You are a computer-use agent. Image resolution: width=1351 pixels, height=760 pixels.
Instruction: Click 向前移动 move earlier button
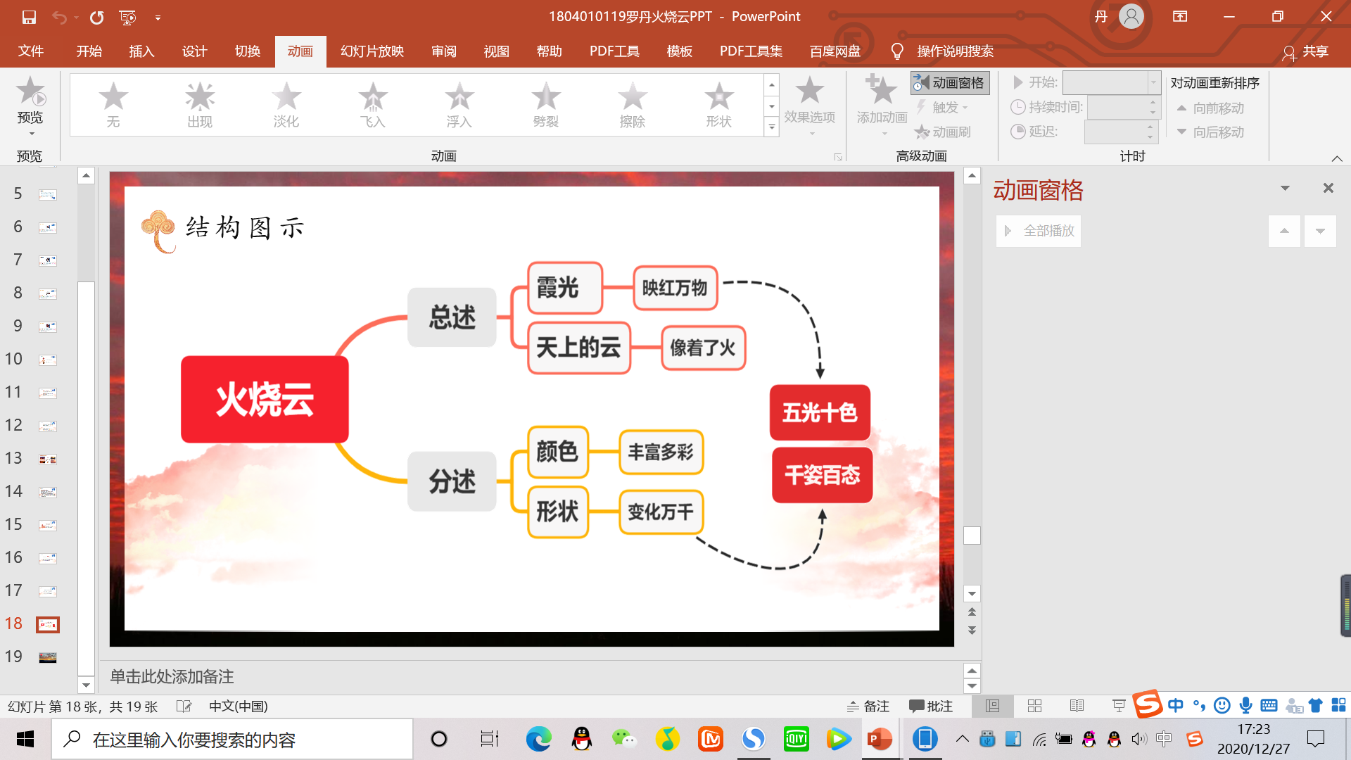click(1210, 108)
